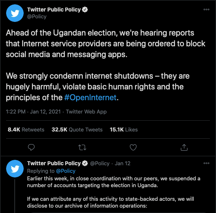Show the 15.1K Likes list
Image resolution: width=216 pixels, height=213 pixels.
pyautogui.click(x=123, y=130)
